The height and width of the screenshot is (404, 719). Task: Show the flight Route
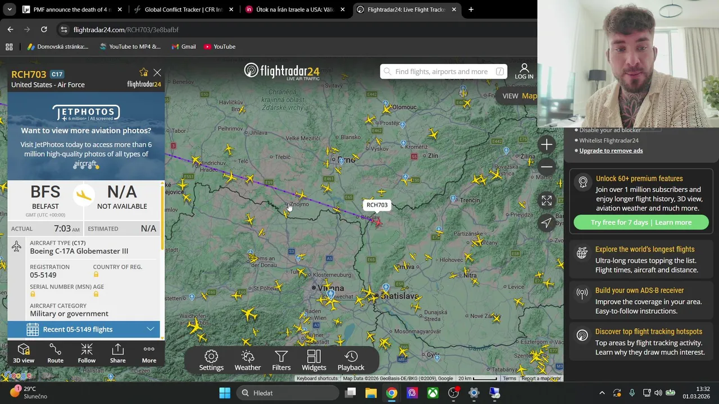[55, 353]
